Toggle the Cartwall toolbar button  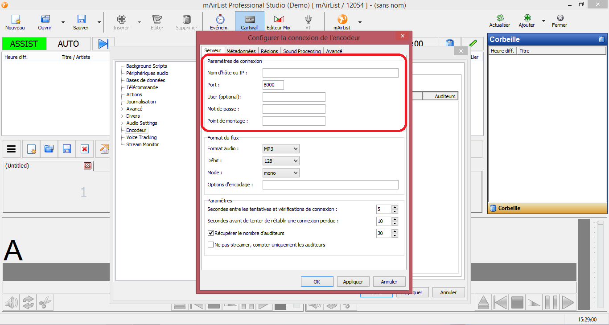click(x=250, y=22)
